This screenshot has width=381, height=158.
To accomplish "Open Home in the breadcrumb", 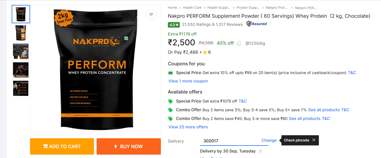I will [x=172, y=8].
